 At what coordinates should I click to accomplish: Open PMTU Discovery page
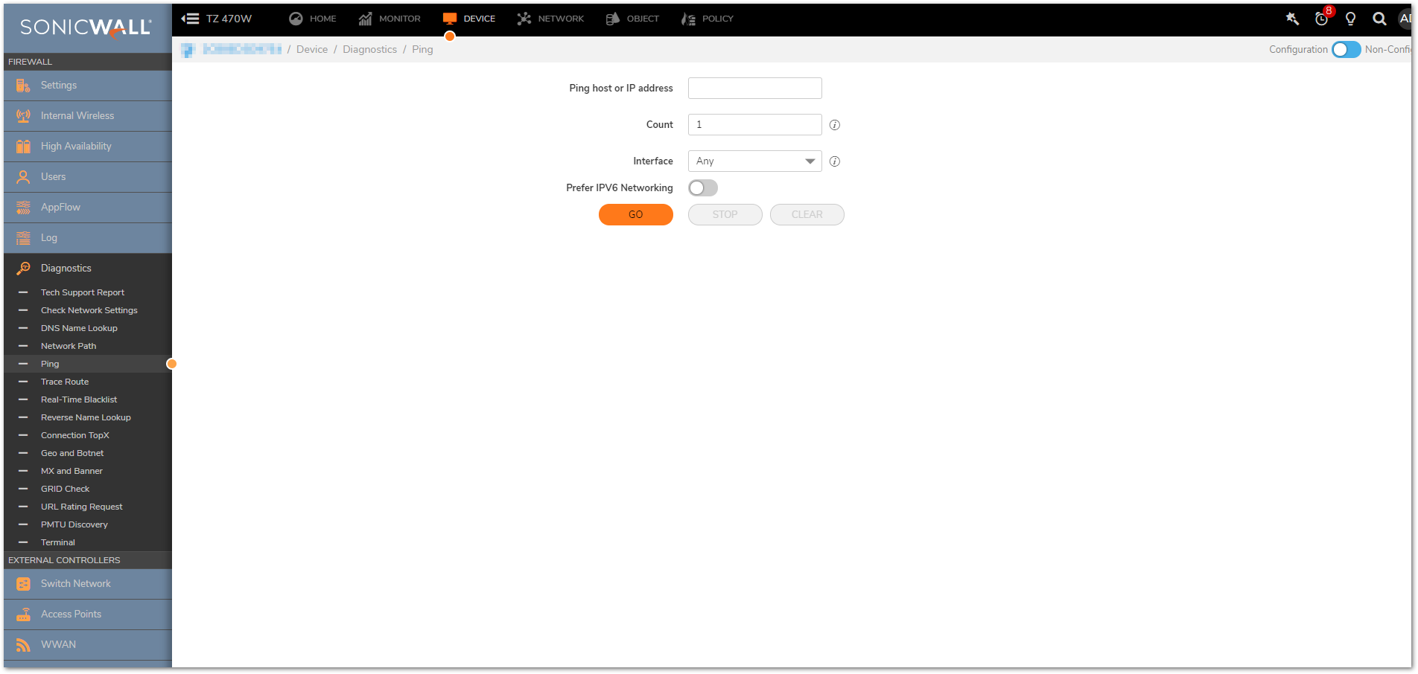pos(74,524)
